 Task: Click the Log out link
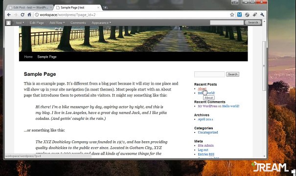(203, 150)
